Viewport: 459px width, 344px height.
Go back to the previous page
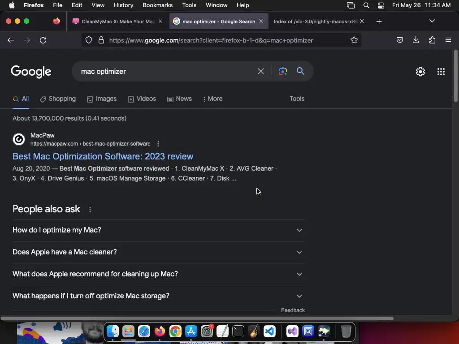pyautogui.click(x=11, y=40)
